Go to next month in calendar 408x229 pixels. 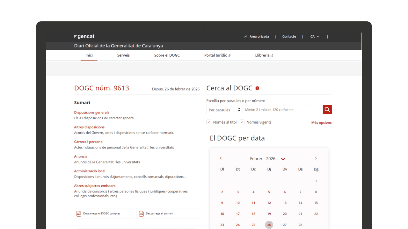pyautogui.click(x=316, y=158)
